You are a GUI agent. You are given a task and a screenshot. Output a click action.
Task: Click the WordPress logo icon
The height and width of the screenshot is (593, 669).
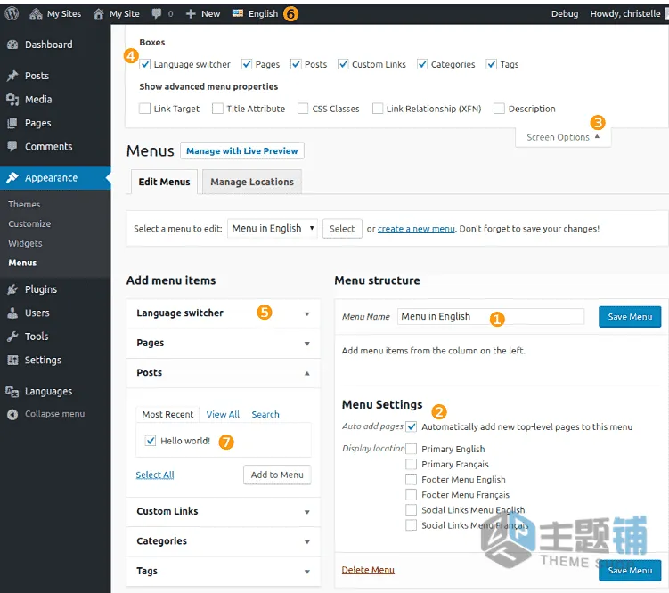click(x=12, y=13)
